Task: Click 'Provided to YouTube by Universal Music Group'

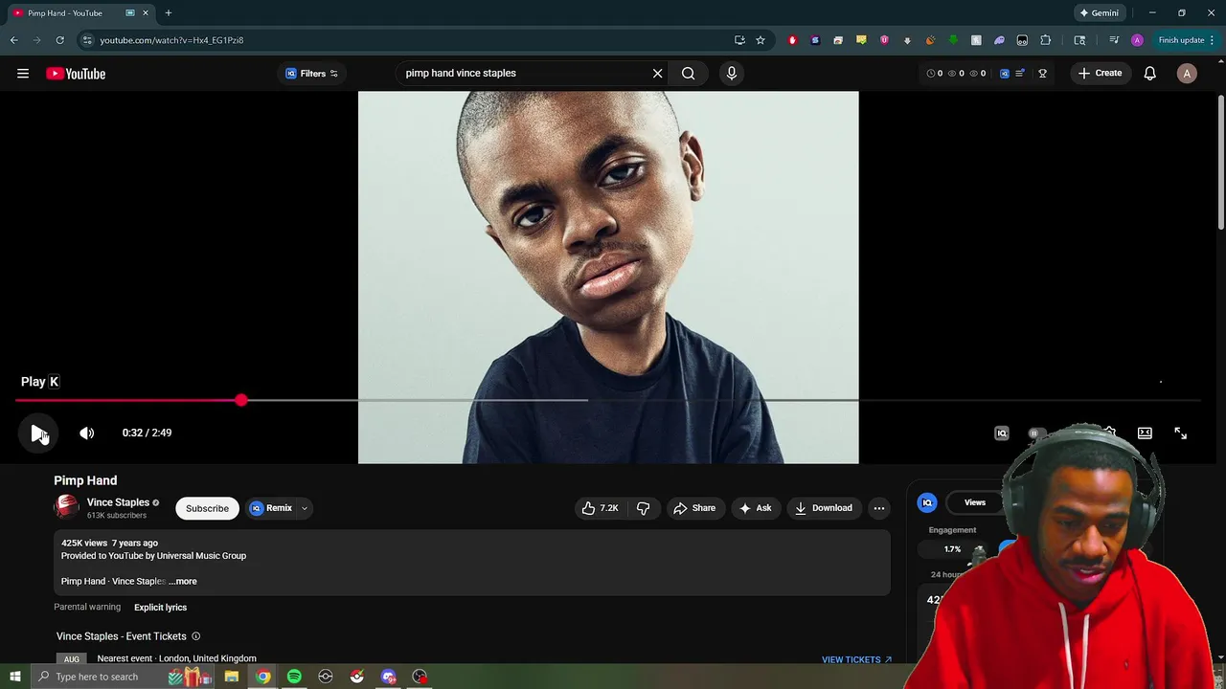Action: pyautogui.click(x=153, y=556)
